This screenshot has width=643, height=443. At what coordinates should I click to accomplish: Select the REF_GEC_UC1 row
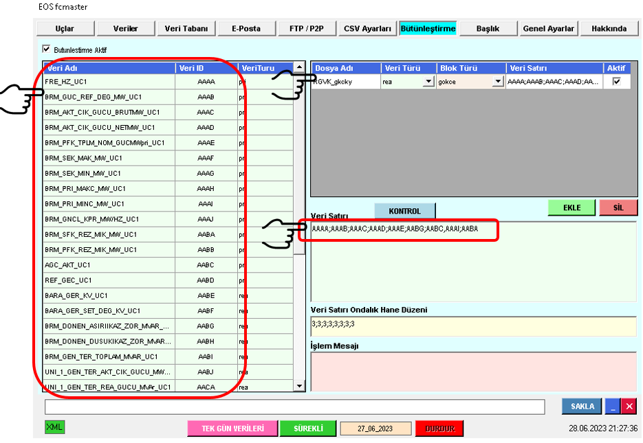[x=168, y=280]
